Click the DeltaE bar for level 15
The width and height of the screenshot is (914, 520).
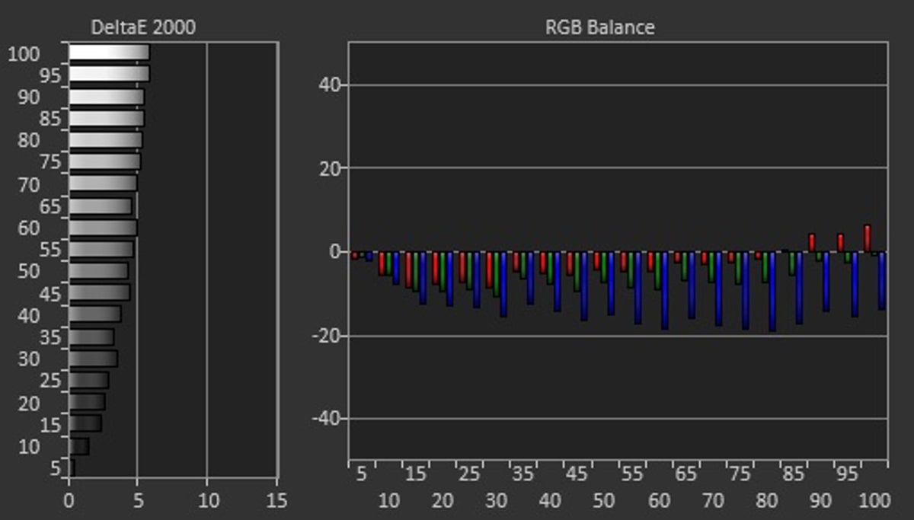coord(85,423)
